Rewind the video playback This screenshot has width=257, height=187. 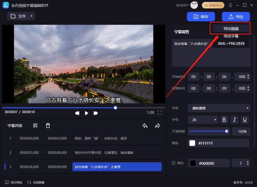(x=77, y=113)
